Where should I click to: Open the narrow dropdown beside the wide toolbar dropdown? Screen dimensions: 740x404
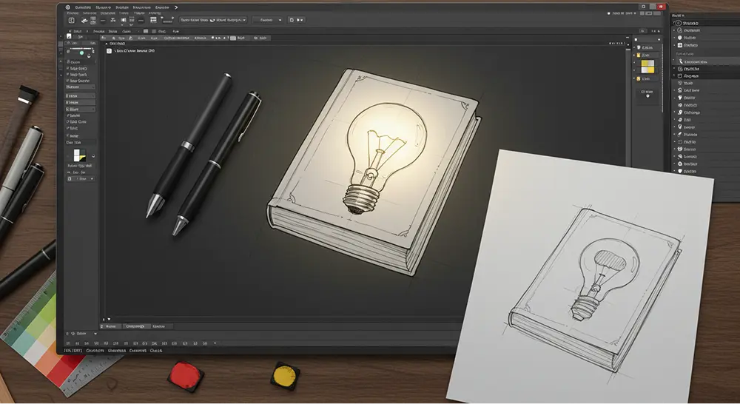coord(266,20)
